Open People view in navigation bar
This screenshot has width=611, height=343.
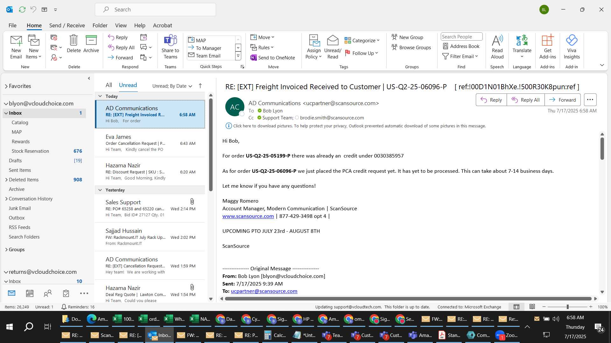[x=48, y=293]
